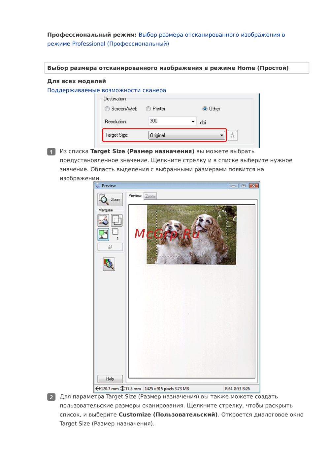Click the copy marquee icon

click(x=116, y=220)
